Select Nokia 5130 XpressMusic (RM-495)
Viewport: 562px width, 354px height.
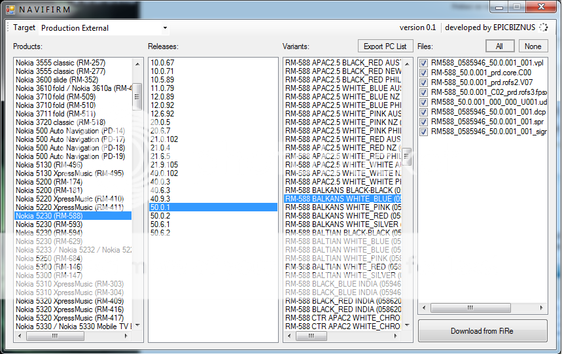73,173
